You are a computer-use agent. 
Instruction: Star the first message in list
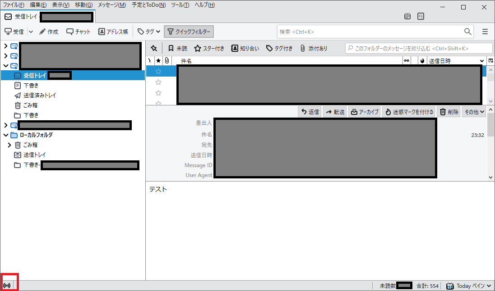[158, 71]
